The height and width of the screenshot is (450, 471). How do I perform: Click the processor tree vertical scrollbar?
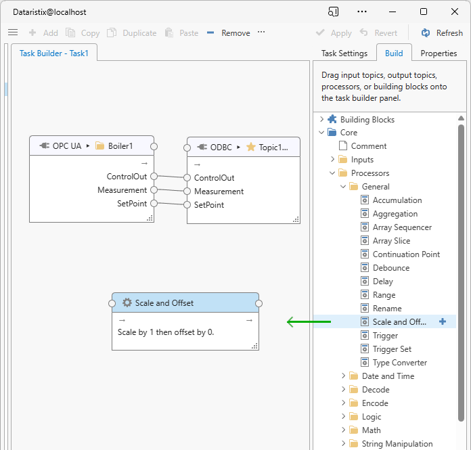pyautogui.click(x=461, y=271)
